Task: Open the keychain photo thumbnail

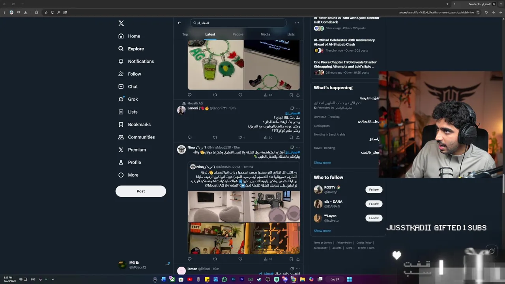Action: (x=215, y=65)
